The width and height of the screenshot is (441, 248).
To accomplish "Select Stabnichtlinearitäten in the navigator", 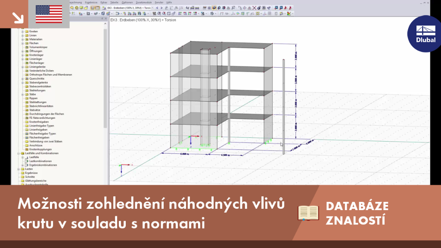I will pos(41,106).
